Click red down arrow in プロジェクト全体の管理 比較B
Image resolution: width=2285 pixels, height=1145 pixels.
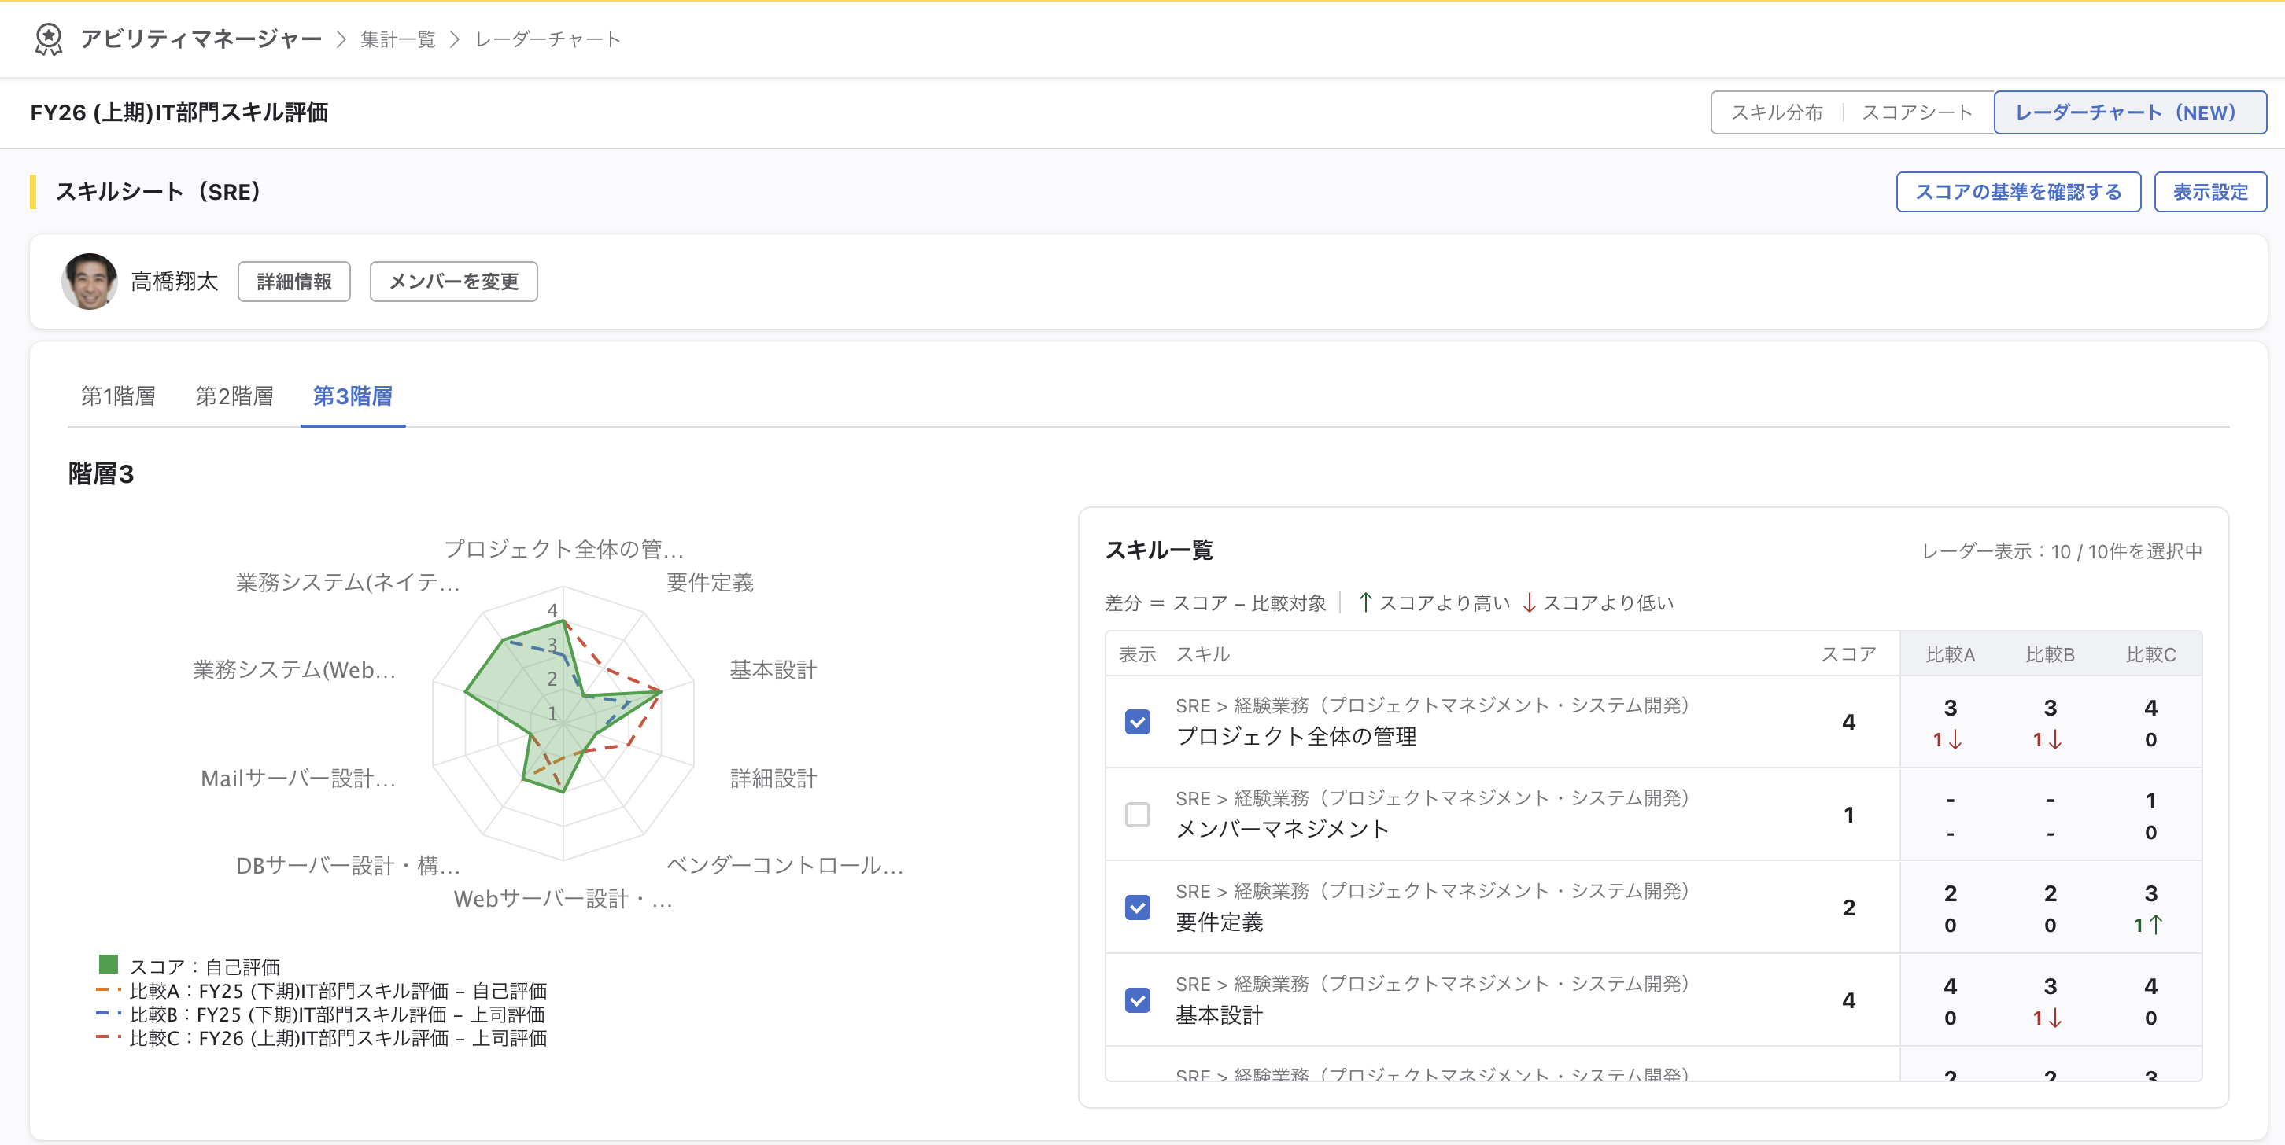[x=2055, y=740]
